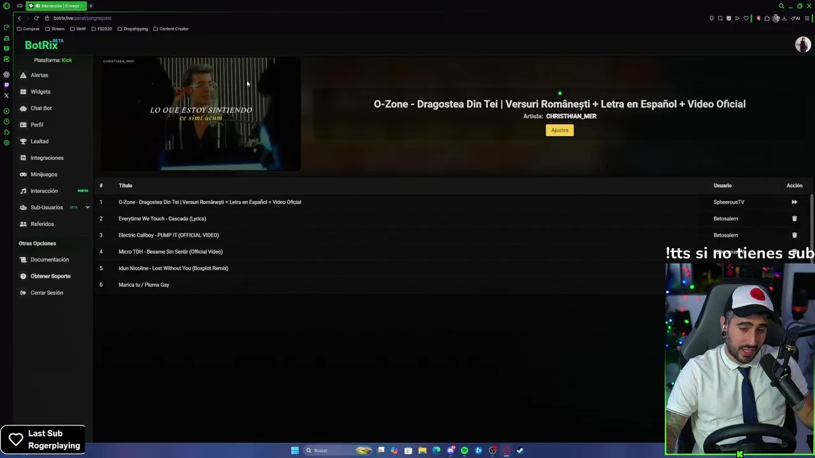Screen dimensions: 815x458
Task: Select the Sub-Usuarios menu item
Action: tap(46, 207)
